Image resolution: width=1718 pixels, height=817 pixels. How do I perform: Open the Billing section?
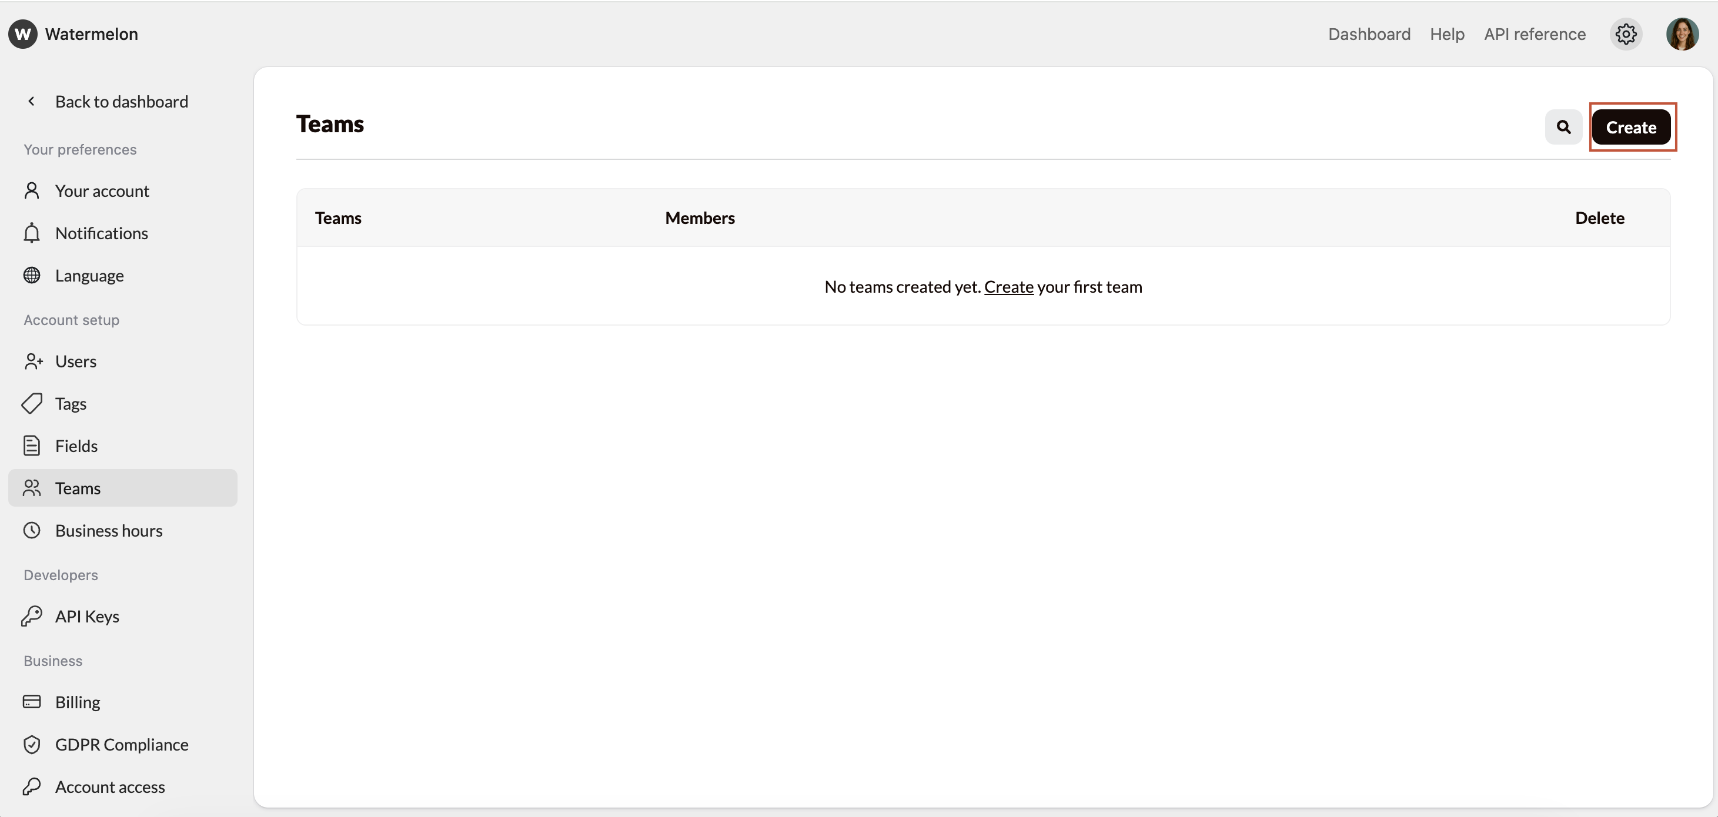tap(78, 702)
